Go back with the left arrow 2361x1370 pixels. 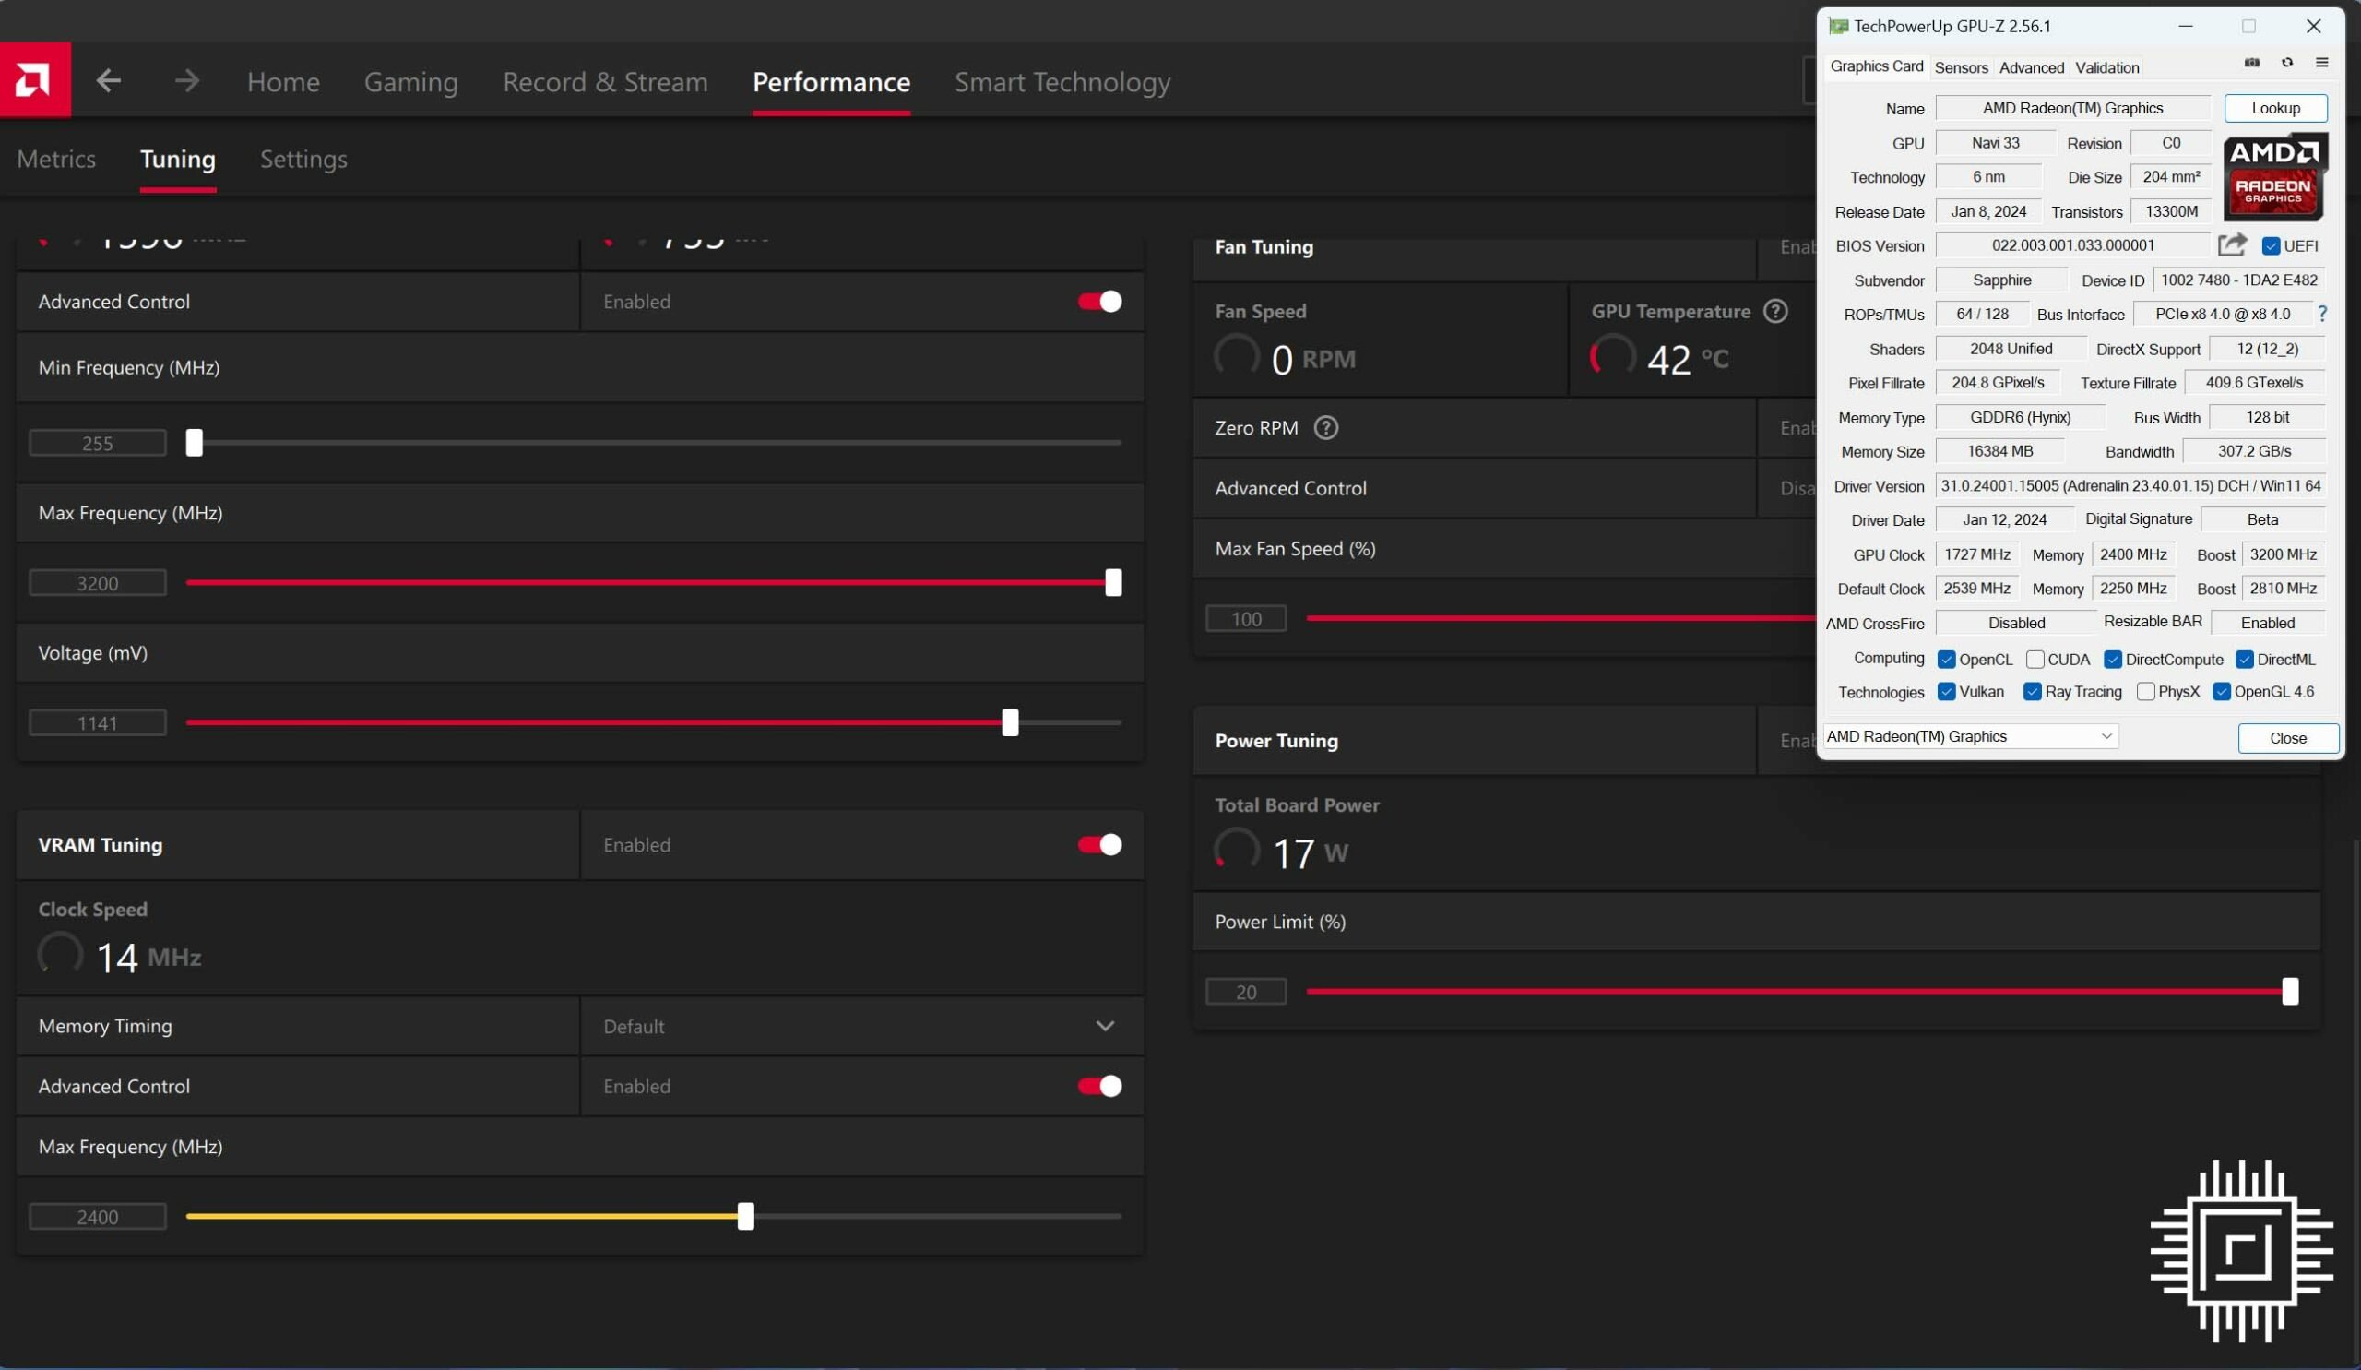pyautogui.click(x=109, y=81)
